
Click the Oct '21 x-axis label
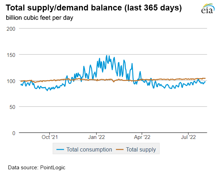click(50, 137)
